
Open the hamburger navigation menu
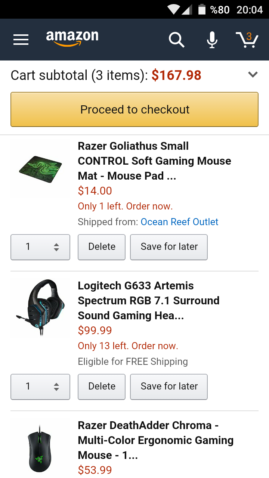[21, 40]
